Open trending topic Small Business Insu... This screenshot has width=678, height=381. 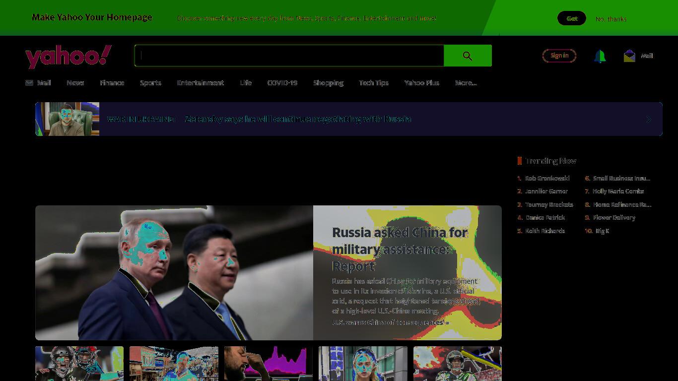coord(621,178)
